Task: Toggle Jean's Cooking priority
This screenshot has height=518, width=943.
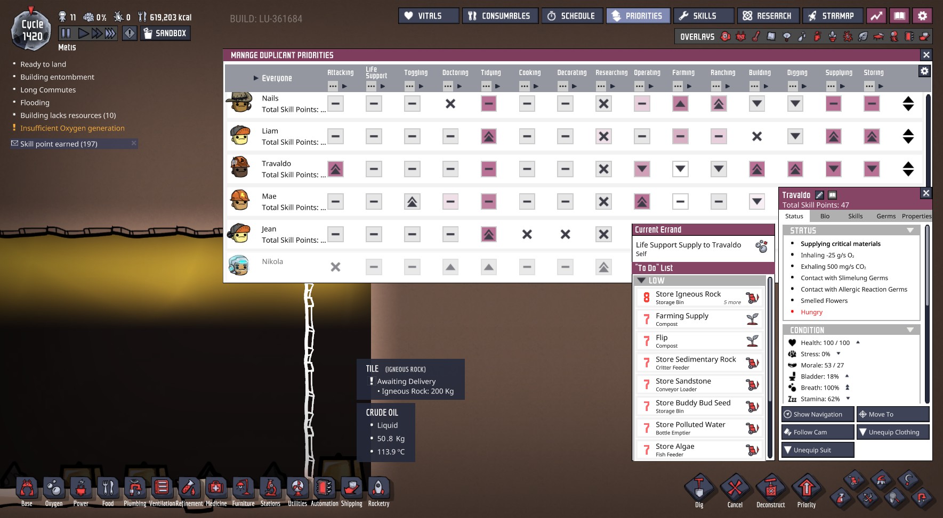Action: [x=527, y=234]
